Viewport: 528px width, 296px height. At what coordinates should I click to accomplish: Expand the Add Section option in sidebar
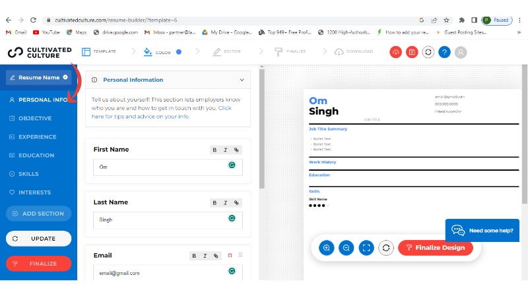pos(38,214)
